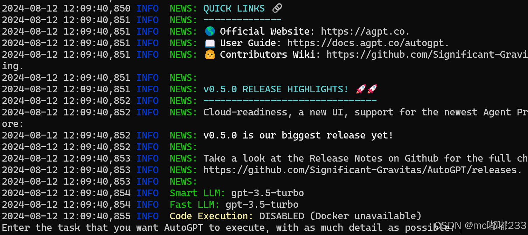
Task: Click the short dashed line under QUICK LINKS
Action: tap(242, 20)
